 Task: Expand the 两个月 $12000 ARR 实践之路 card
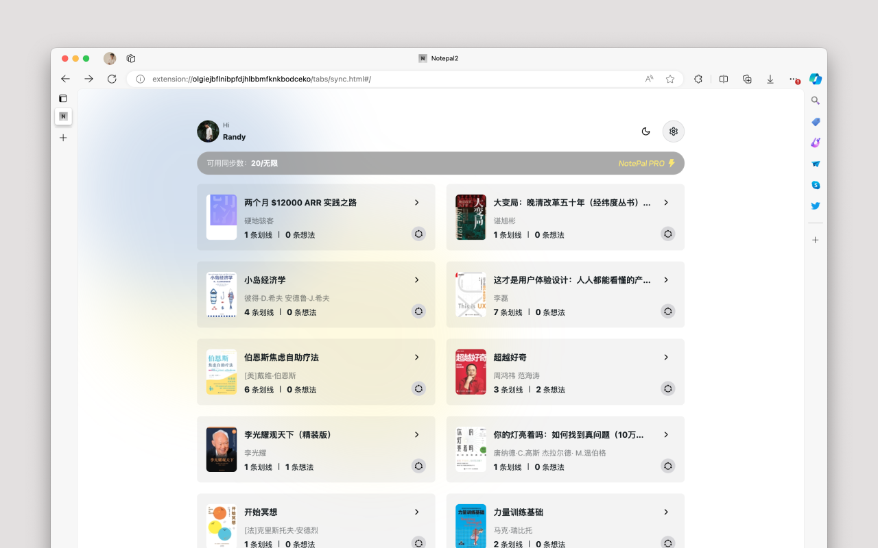pyautogui.click(x=416, y=202)
